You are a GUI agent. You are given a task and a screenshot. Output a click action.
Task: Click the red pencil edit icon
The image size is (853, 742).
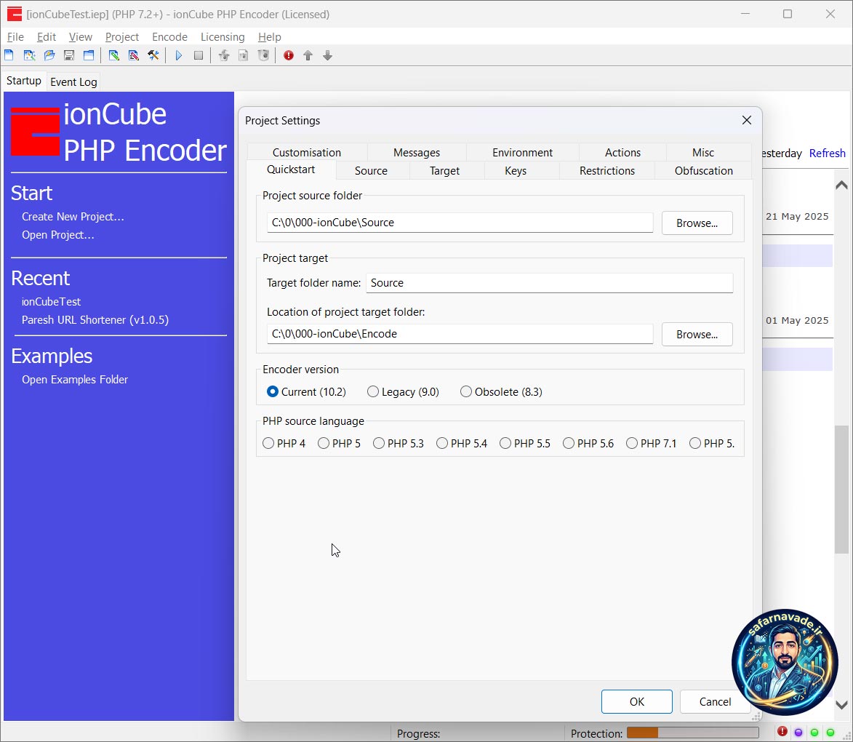click(x=133, y=55)
